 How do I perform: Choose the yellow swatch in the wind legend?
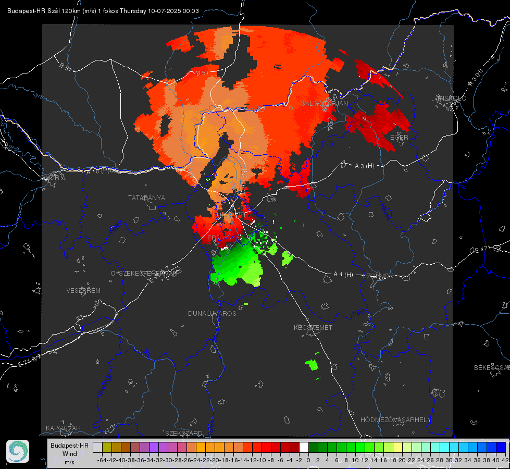point(398,447)
